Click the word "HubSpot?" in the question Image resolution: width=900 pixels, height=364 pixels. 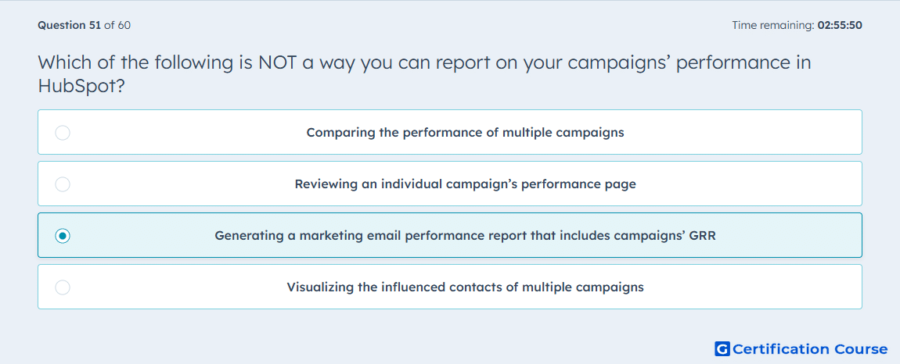pos(81,87)
